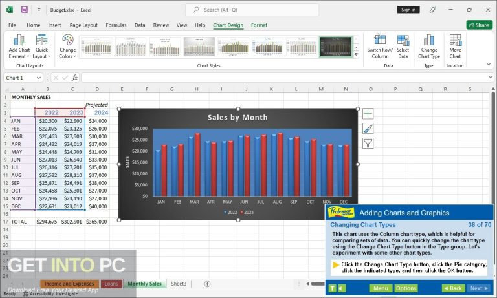This screenshot has height=298, width=497.
Task: Open the Help ribbon tab
Action: [x=200, y=25]
